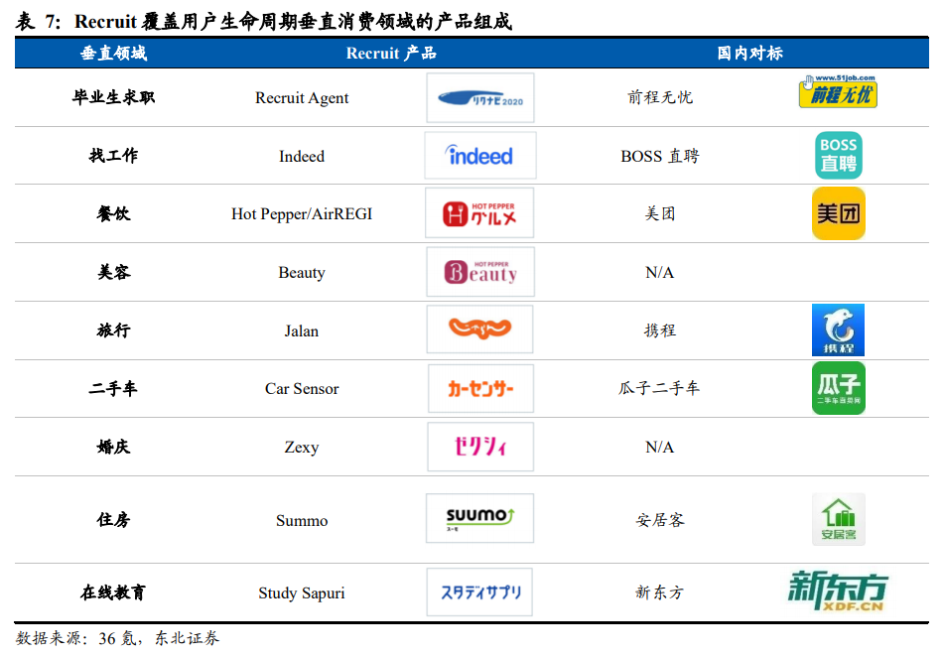
Task: Open the SUUMO logo image
Action: click(479, 518)
